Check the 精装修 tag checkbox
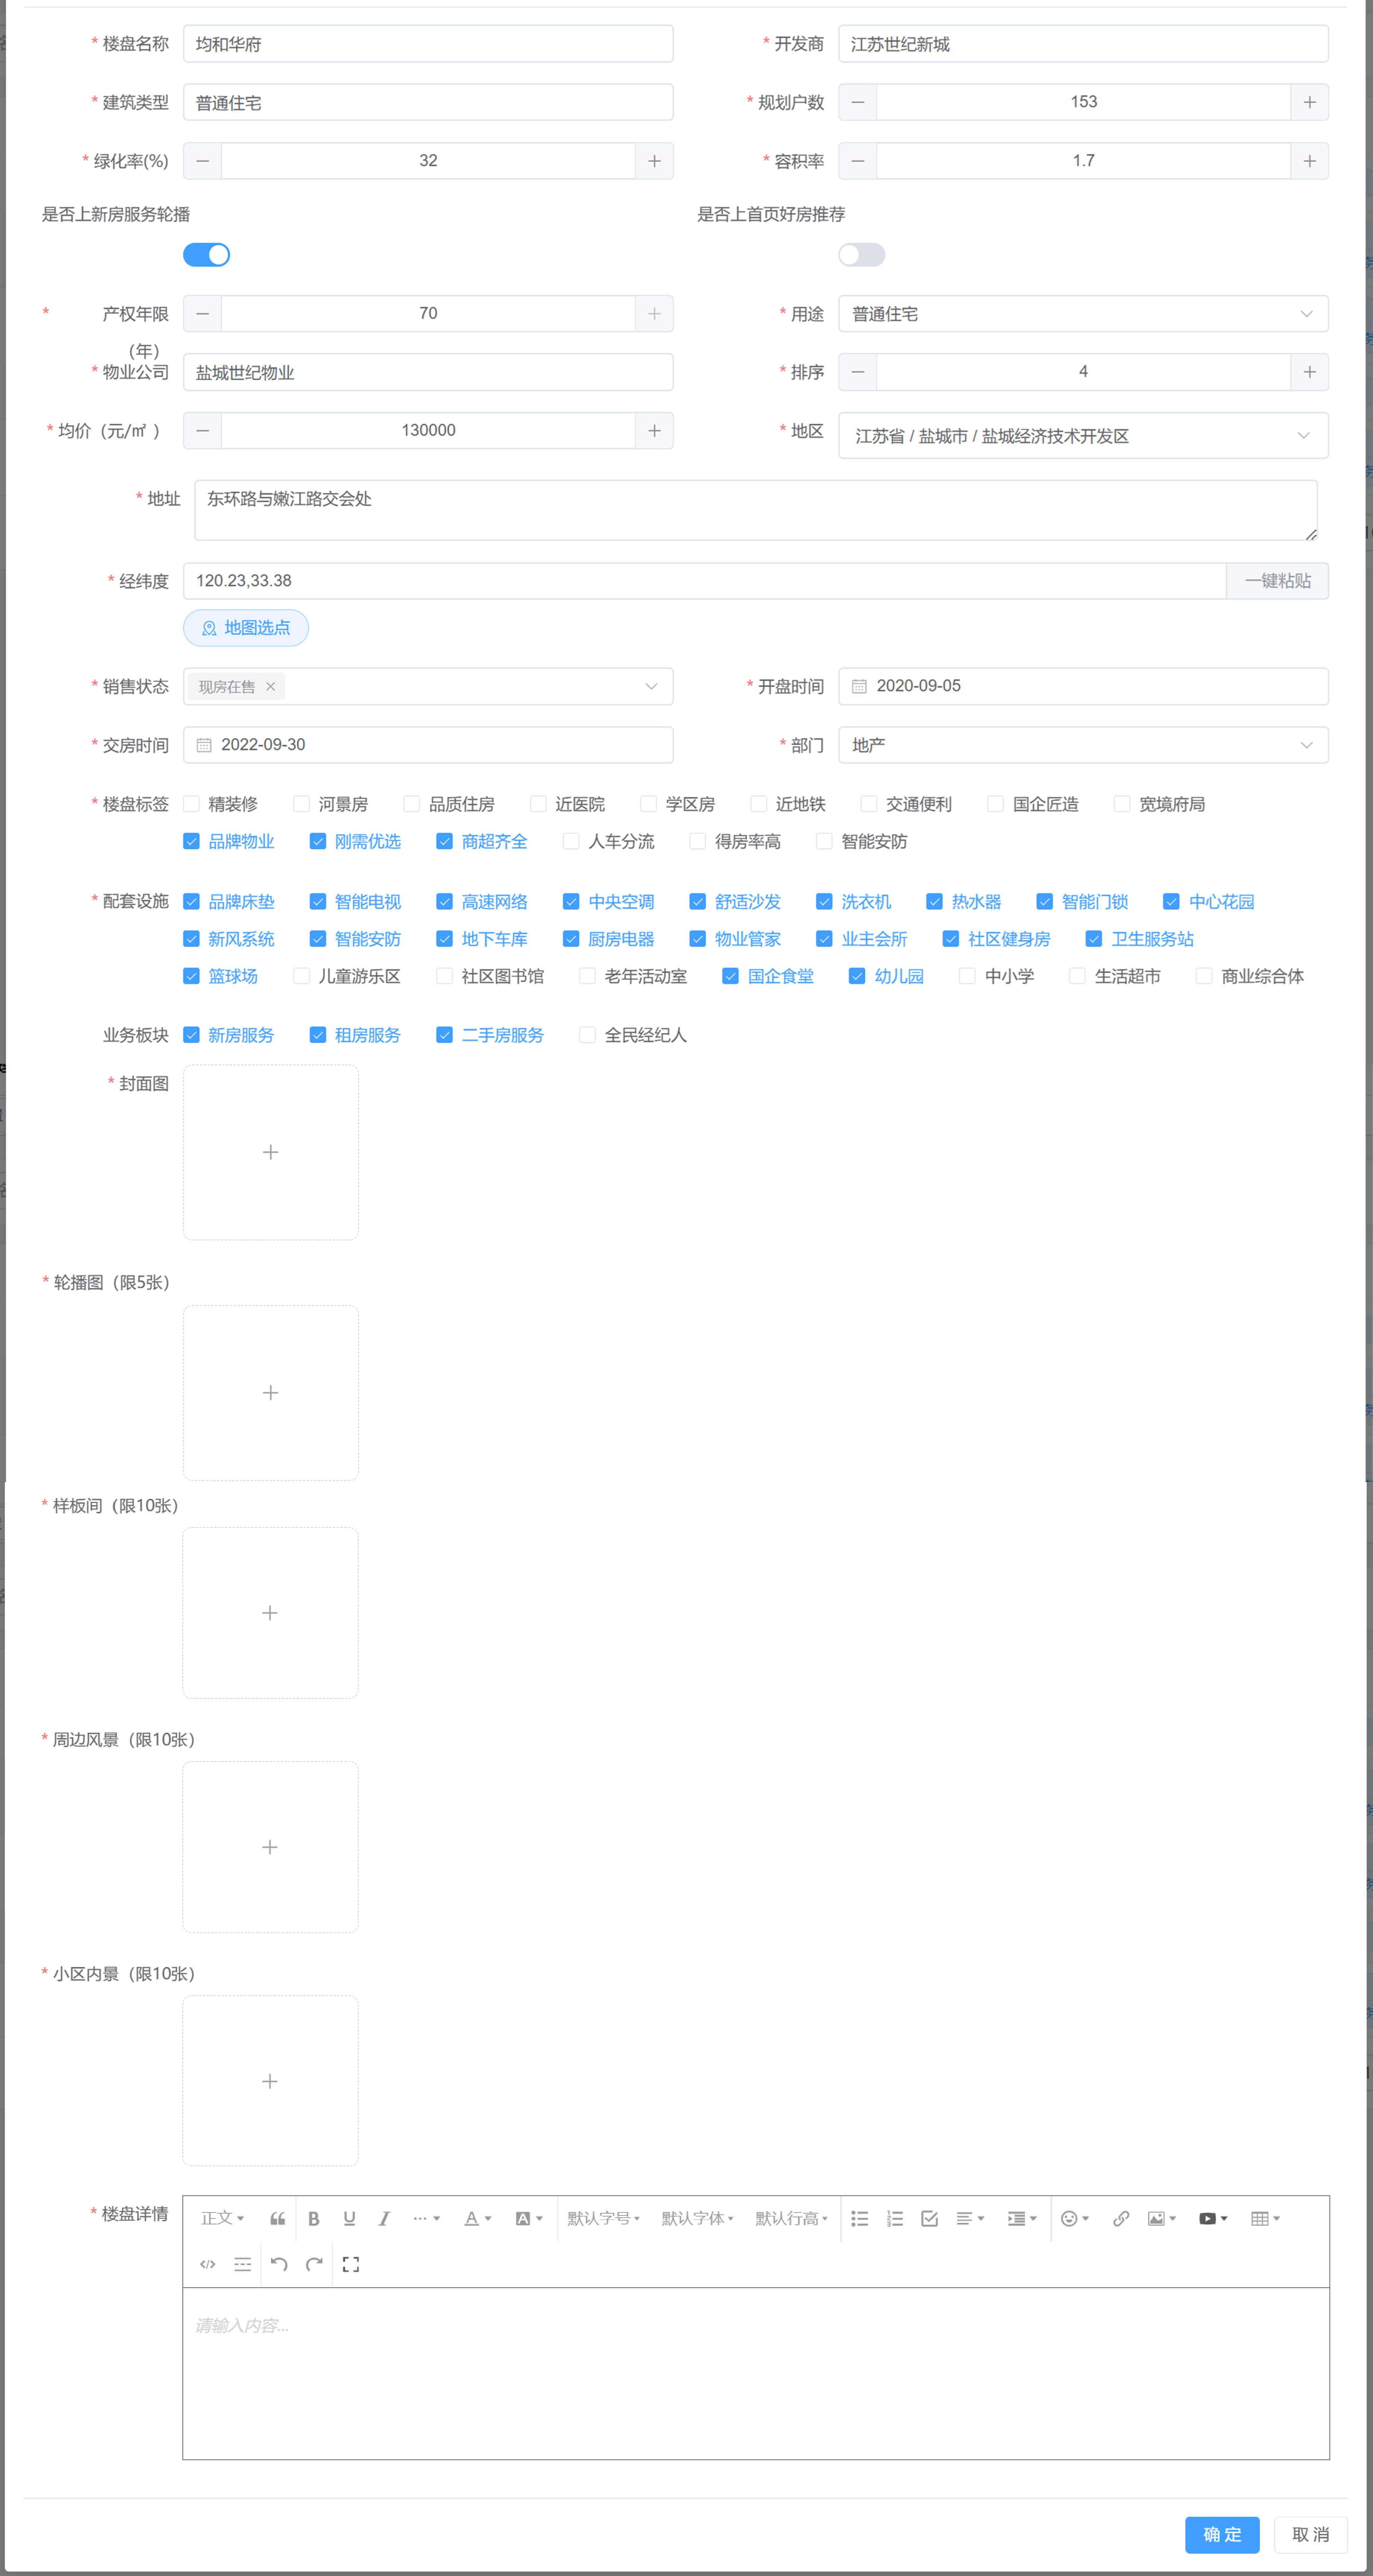Viewport: 1373px width, 2576px height. coord(192,804)
